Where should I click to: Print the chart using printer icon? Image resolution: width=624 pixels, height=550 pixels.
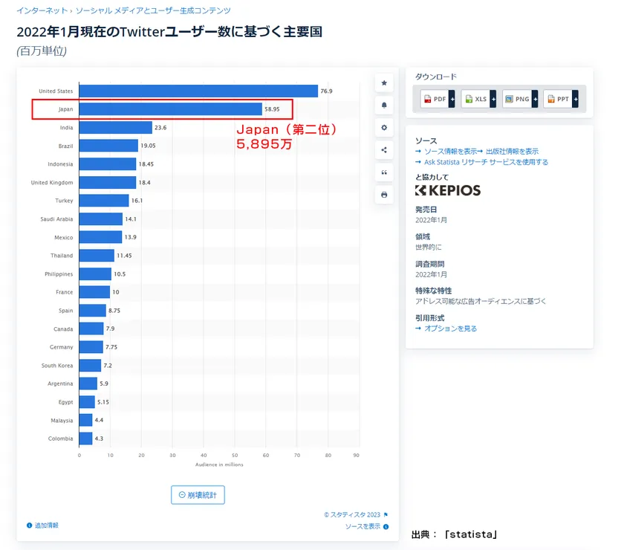click(384, 195)
